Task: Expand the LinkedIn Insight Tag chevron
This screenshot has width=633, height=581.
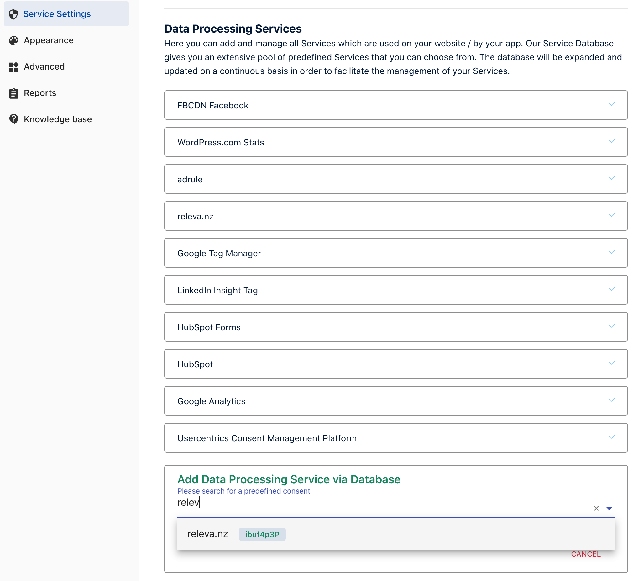Action: 612,289
